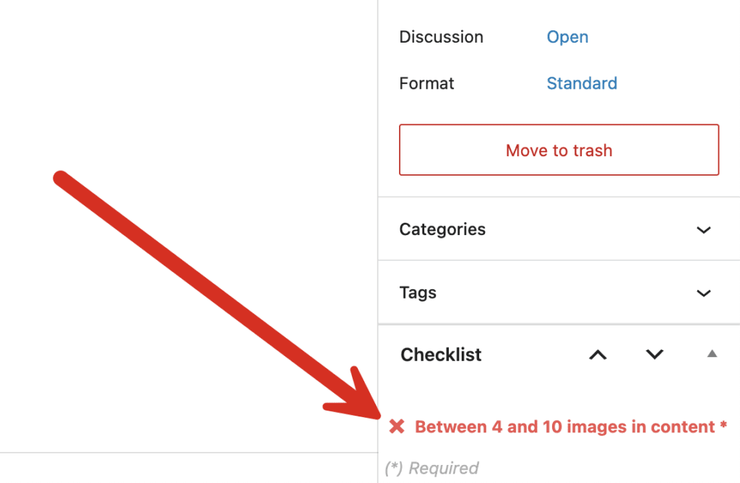Click the Discussion setting label
The image size is (740, 483).
[441, 36]
